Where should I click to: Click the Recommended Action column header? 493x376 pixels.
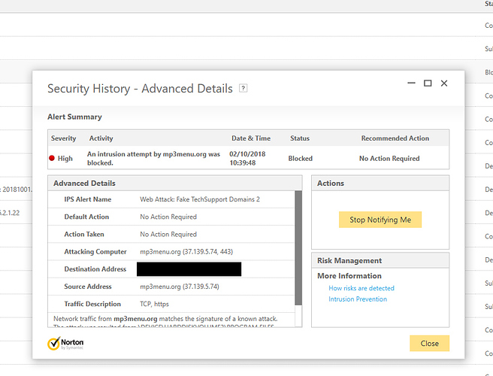tap(395, 138)
